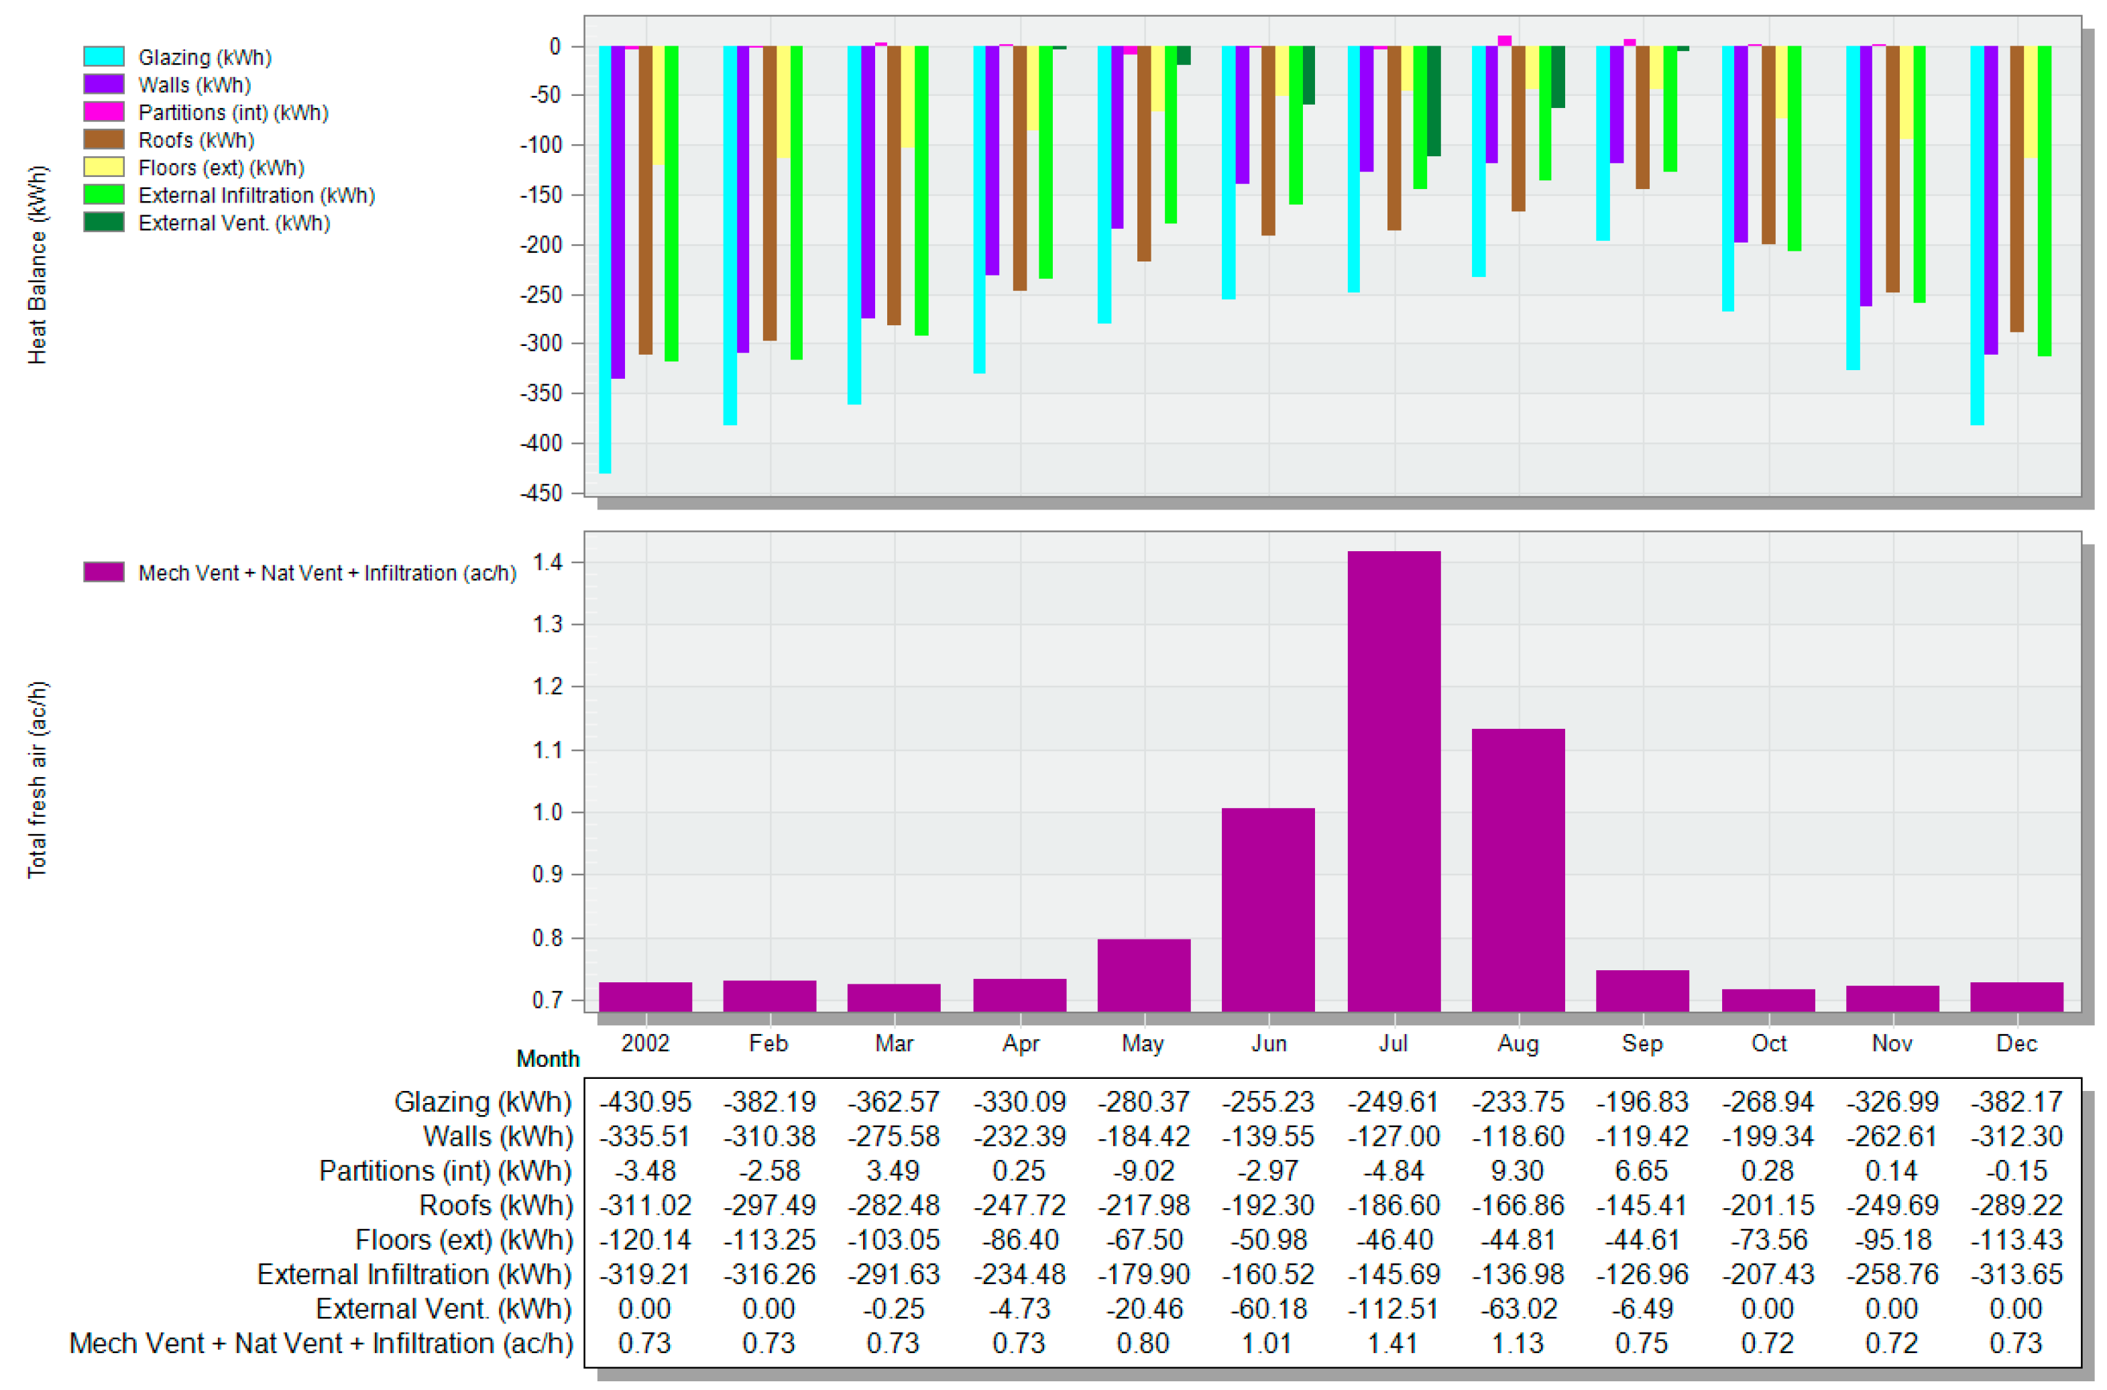Click the Jul month axis label
Viewport: 2107px width, 1390px height.
tap(1393, 1043)
